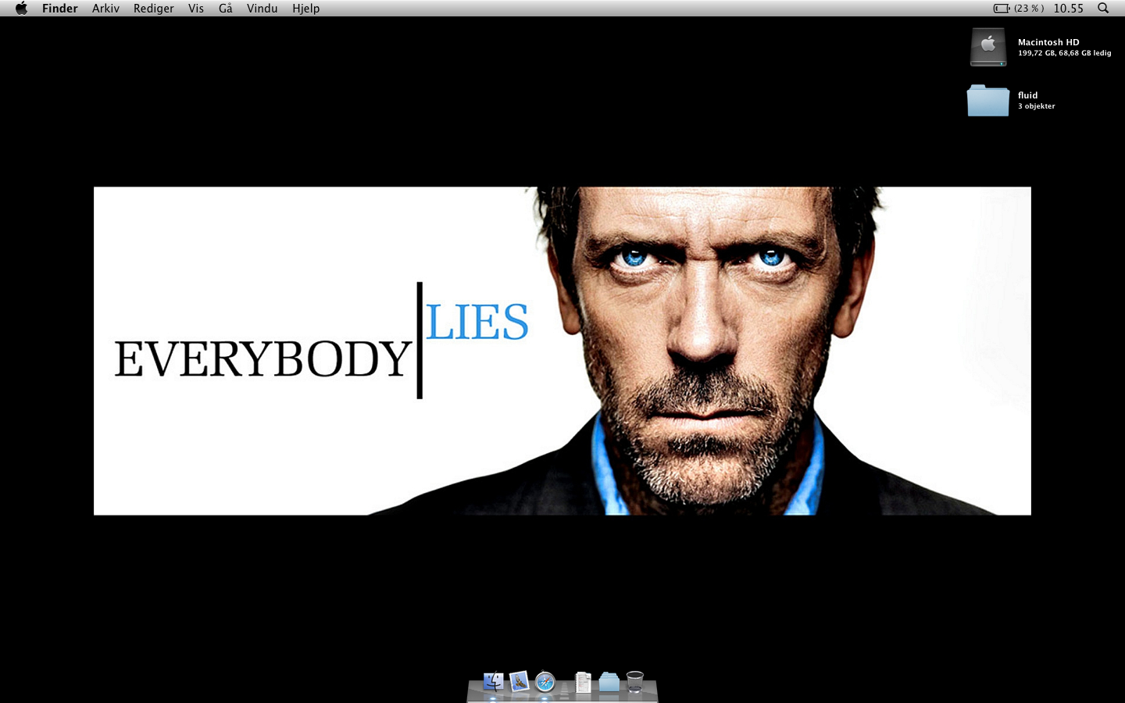Screen dimensions: 1125x703
Task: Open the Hjelp menu
Action: pos(305,8)
